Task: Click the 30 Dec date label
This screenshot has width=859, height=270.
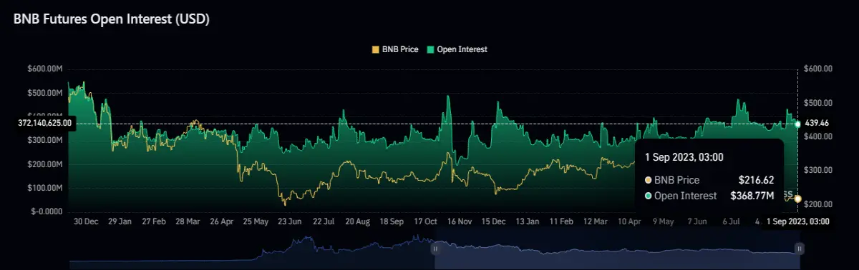Action: point(86,222)
